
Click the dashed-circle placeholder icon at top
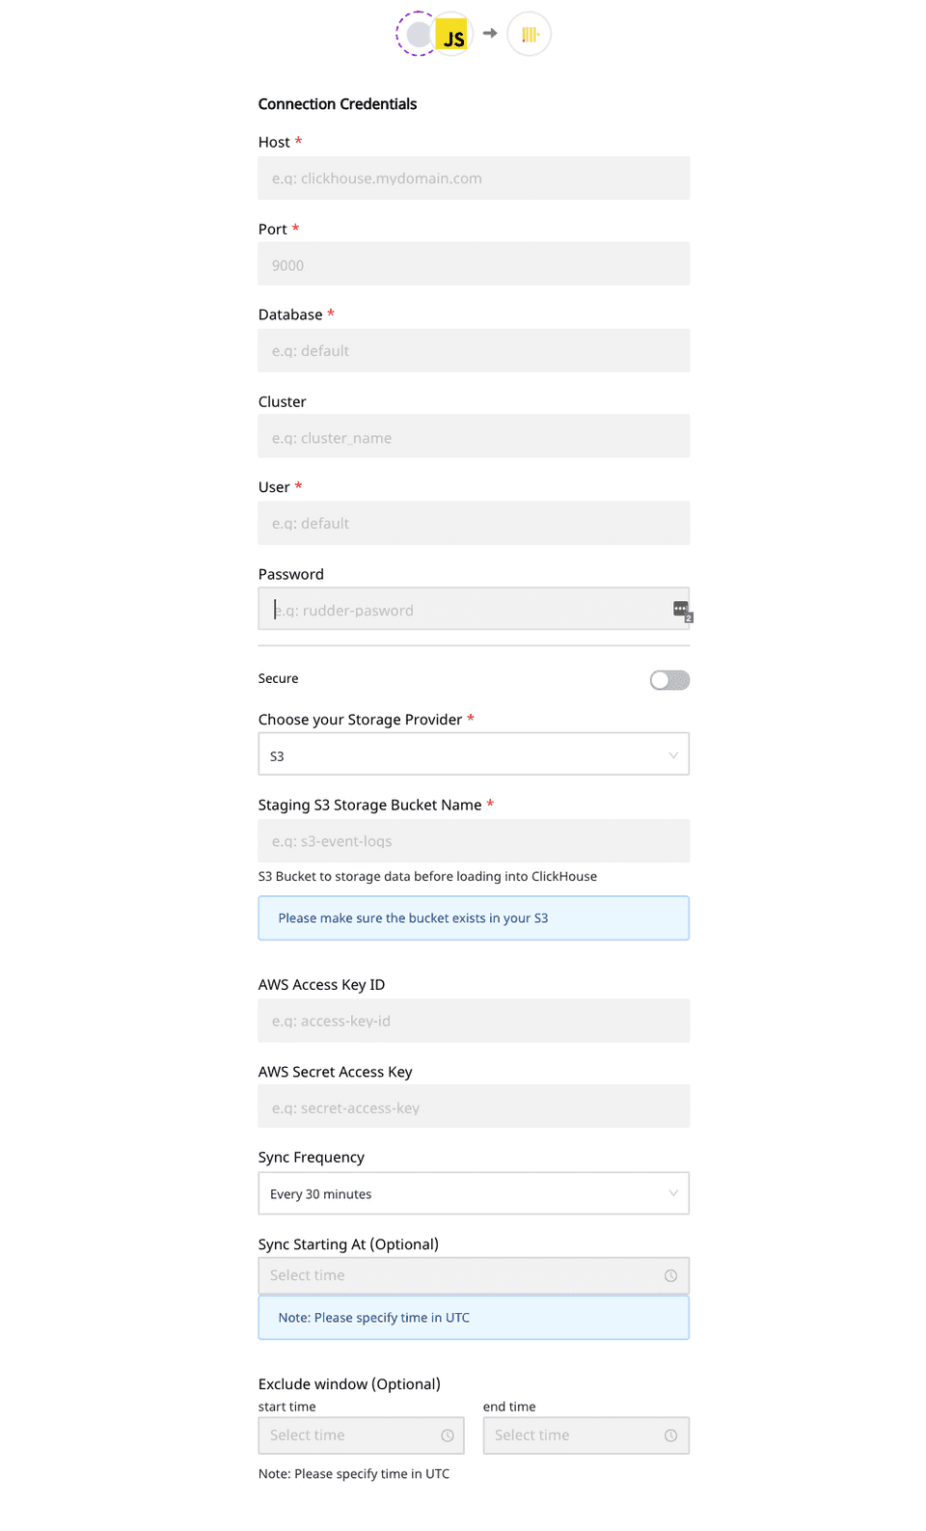pyautogui.click(x=417, y=35)
